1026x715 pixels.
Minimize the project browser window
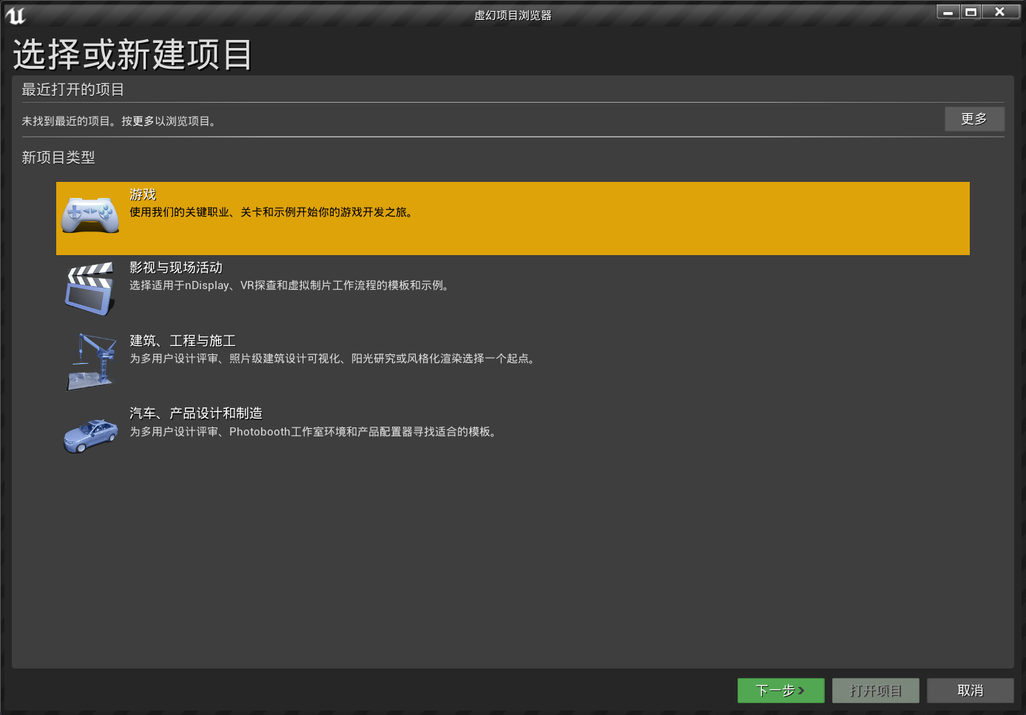point(948,12)
